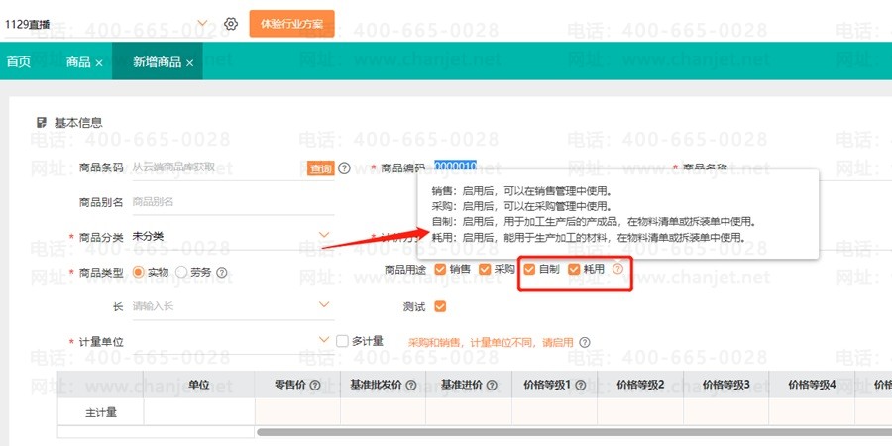Screen dimensions: 892x446
Task: Click help icon in 价格等级1 column header
Action: coord(580,386)
